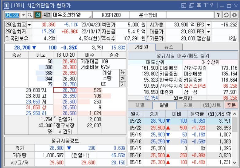240x168 pixels.
Task: Click the lower limit price 25,950 하
Action: point(36,113)
